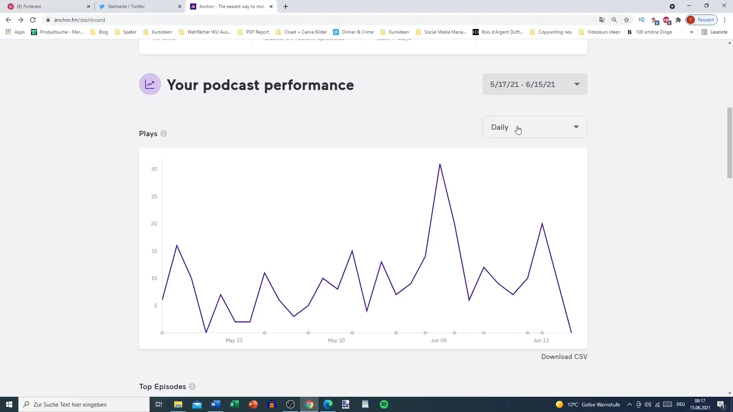Reload the anchor.fm page

(33, 20)
